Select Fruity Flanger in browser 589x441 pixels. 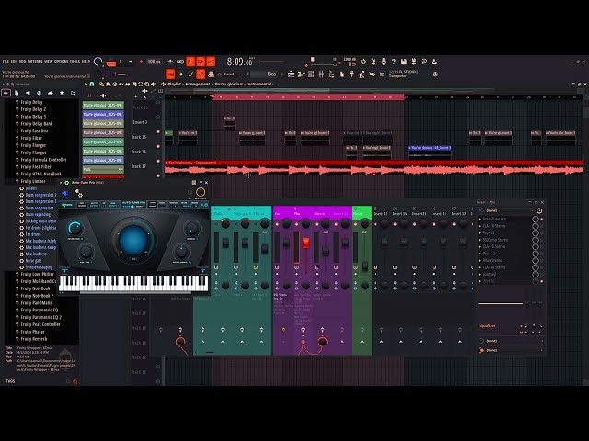coord(33,145)
